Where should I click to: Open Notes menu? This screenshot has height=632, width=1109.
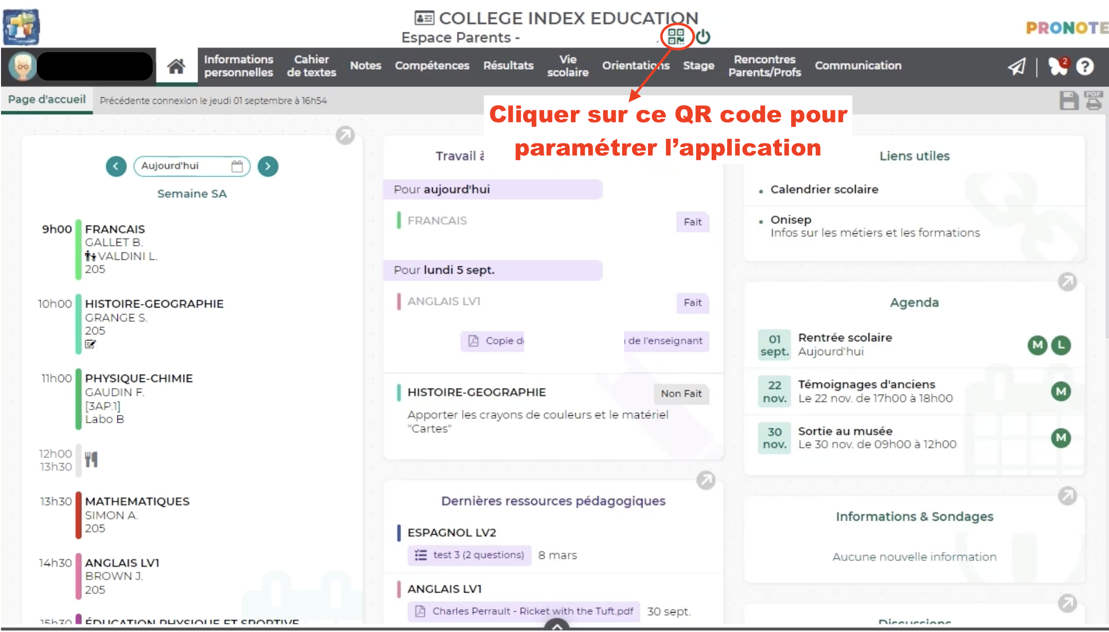pos(366,66)
